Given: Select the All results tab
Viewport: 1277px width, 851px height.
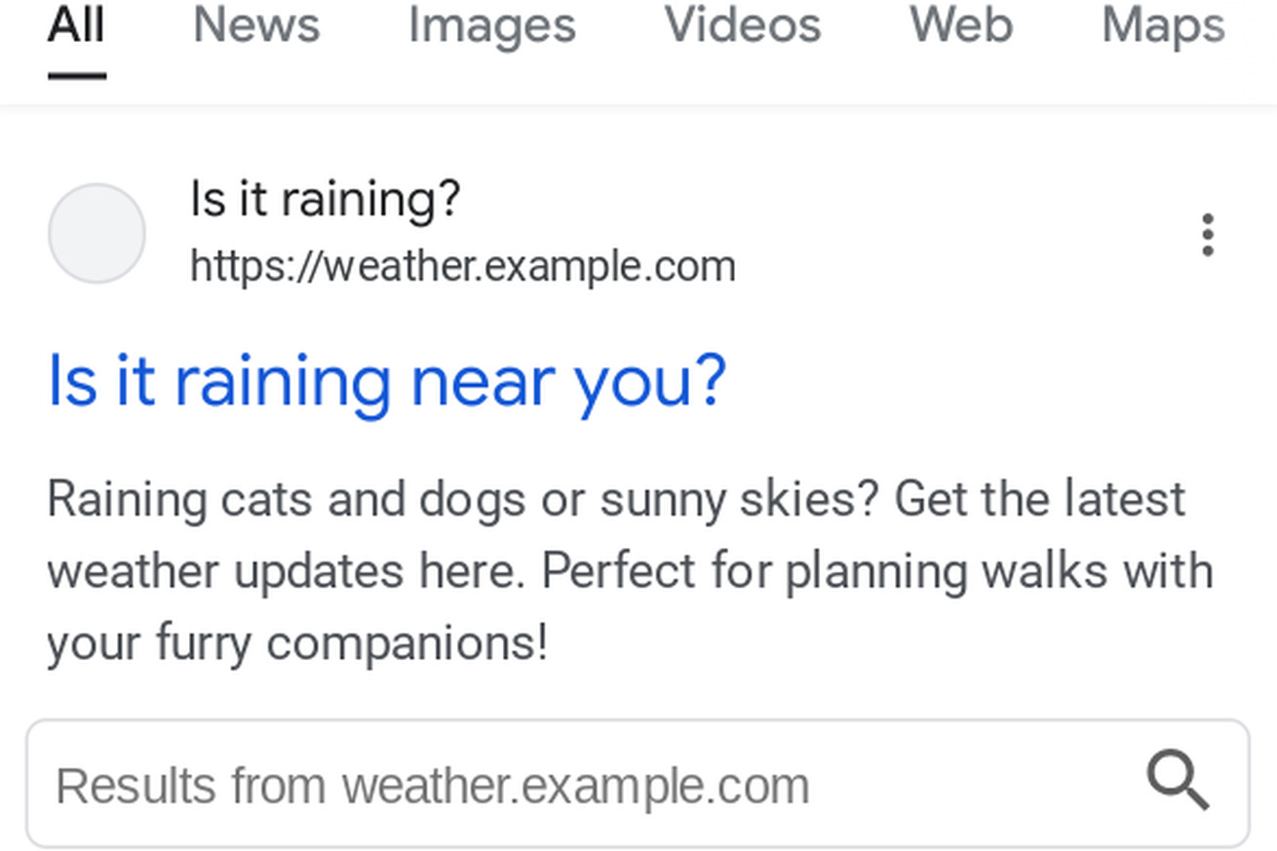Looking at the screenshot, I should (76, 25).
